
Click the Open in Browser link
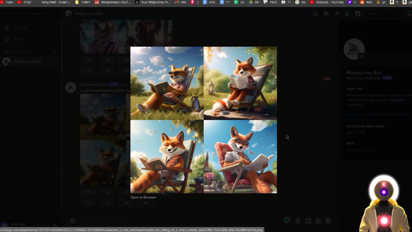pos(143,197)
